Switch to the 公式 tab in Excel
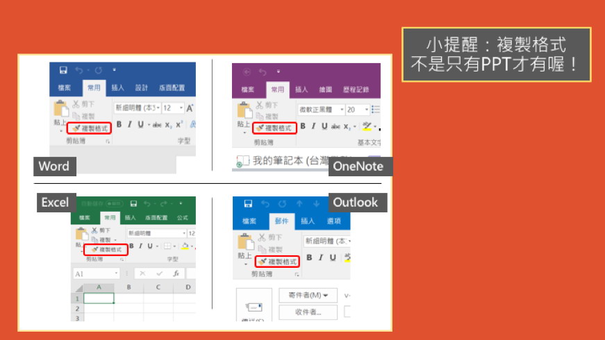 point(183,218)
